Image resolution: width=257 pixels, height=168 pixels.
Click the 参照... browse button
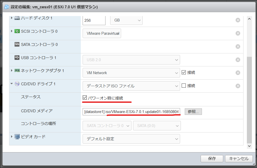(x=193, y=111)
